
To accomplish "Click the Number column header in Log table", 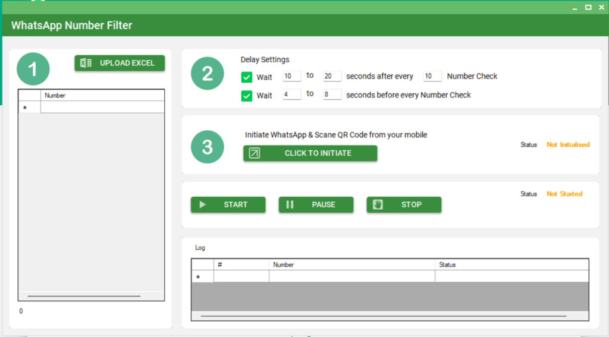I will point(352,265).
